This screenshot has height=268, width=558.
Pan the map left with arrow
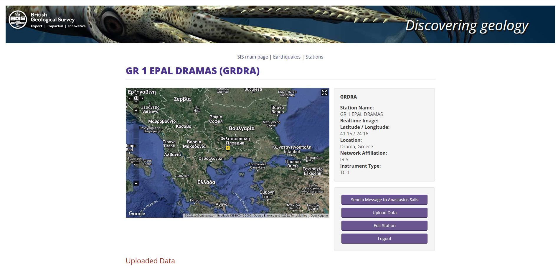tap(130, 98)
